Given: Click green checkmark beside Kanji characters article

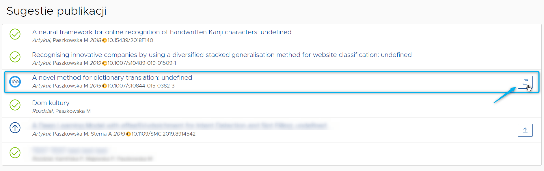Looking at the screenshot, I should pos(15,34).
